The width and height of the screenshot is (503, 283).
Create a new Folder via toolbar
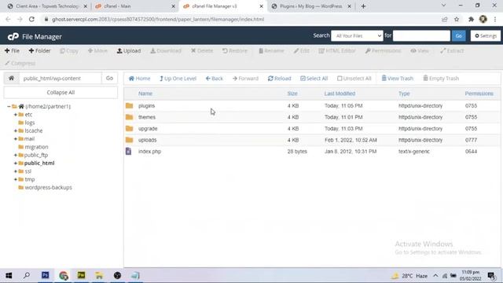[39, 50]
